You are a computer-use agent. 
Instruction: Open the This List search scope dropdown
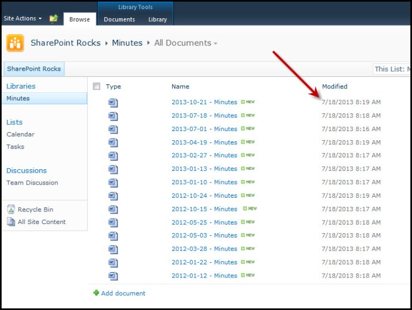pos(391,69)
